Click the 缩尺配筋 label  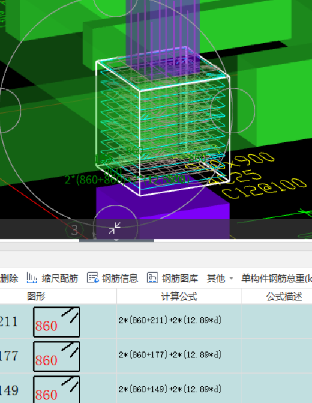[60, 279]
